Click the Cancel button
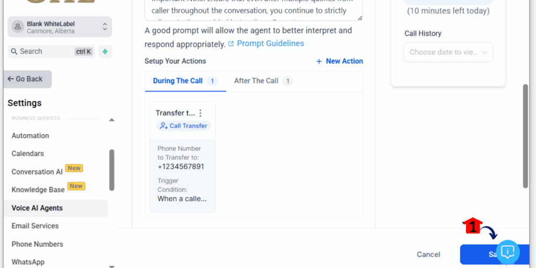Viewport: 536px width, 268px height. point(428,255)
